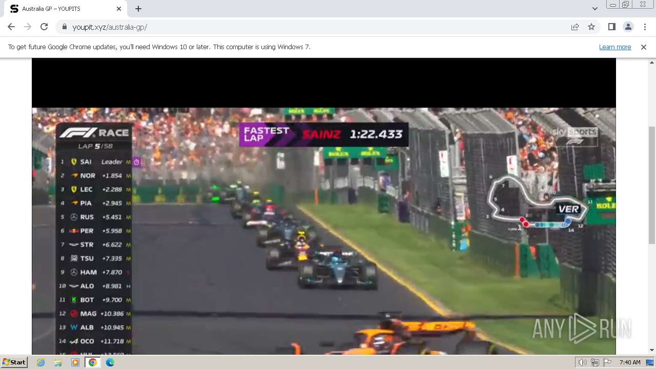This screenshot has width=656, height=369.
Task: Minimize the Chrome window
Action: point(612,5)
